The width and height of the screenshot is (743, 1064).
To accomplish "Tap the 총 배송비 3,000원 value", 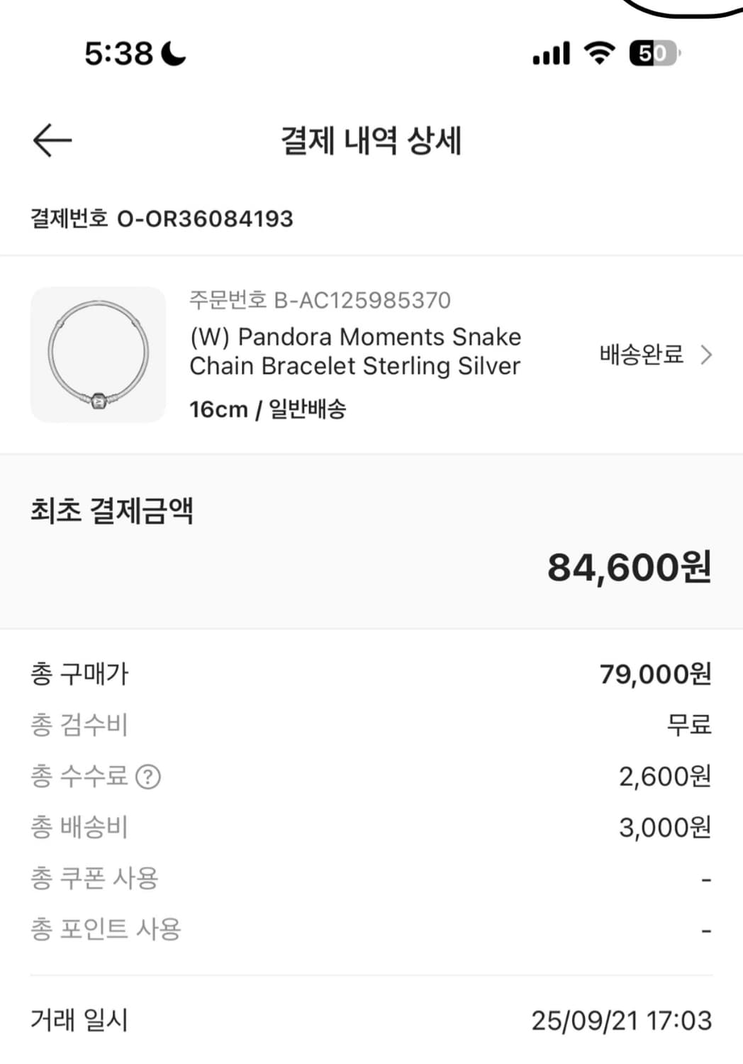I will [x=664, y=827].
